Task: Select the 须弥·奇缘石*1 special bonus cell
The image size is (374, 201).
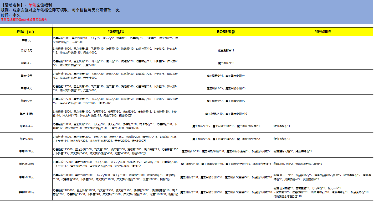Action: point(323,126)
